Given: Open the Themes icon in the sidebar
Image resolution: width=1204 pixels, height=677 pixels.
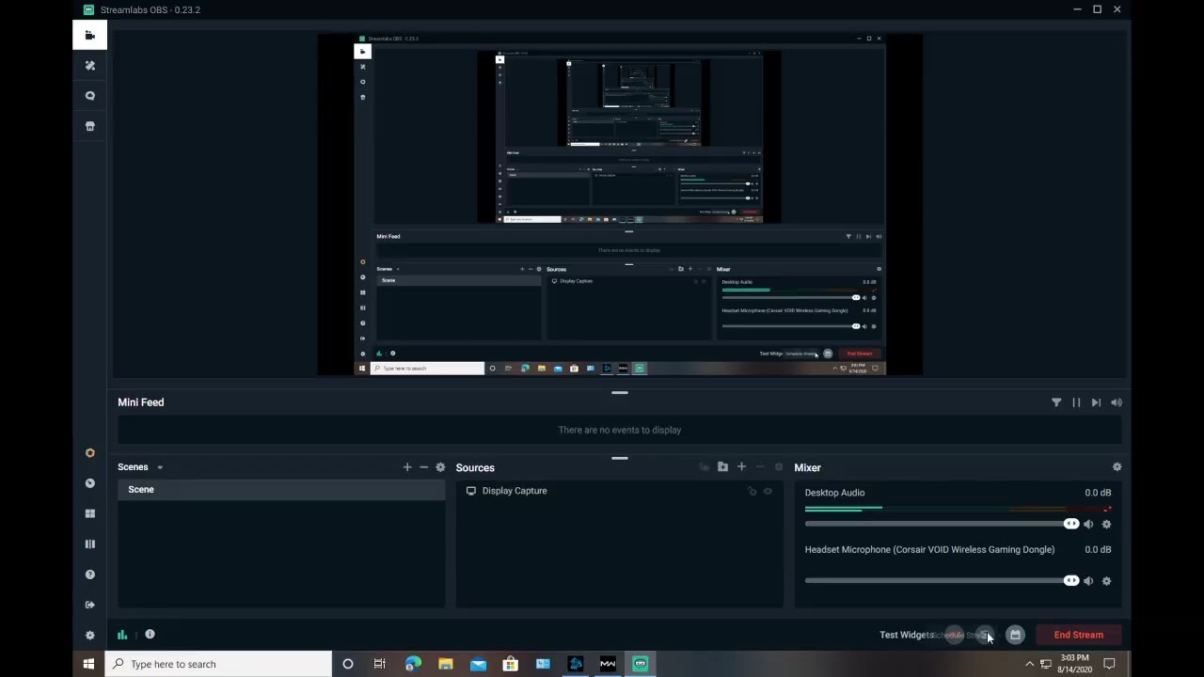Looking at the screenshot, I should (90, 66).
